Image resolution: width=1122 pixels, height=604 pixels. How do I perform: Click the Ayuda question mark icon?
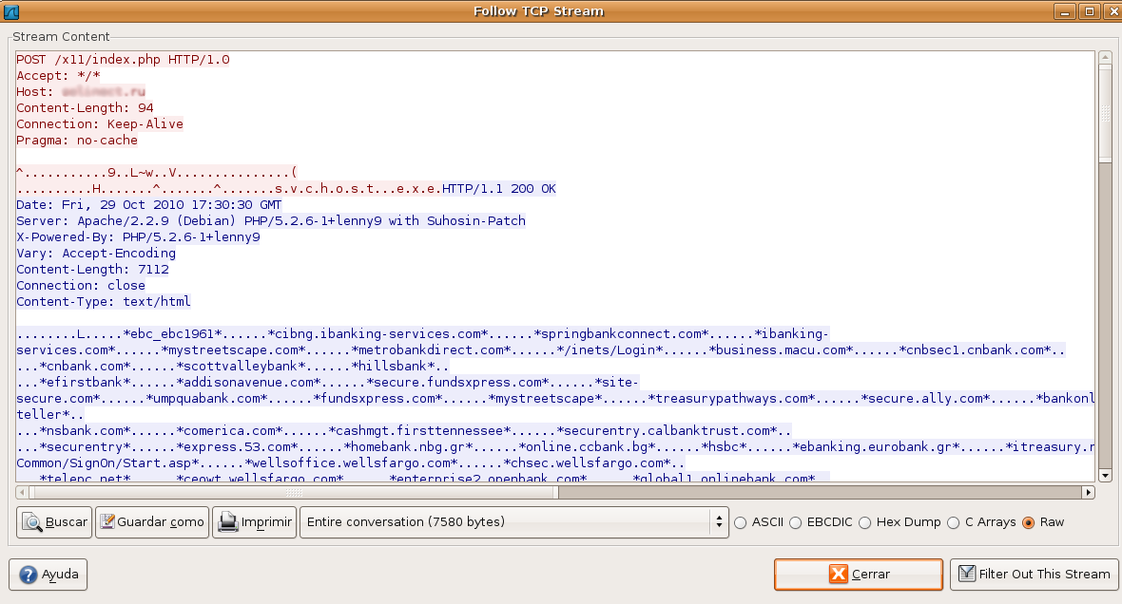[x=28, y=575]
